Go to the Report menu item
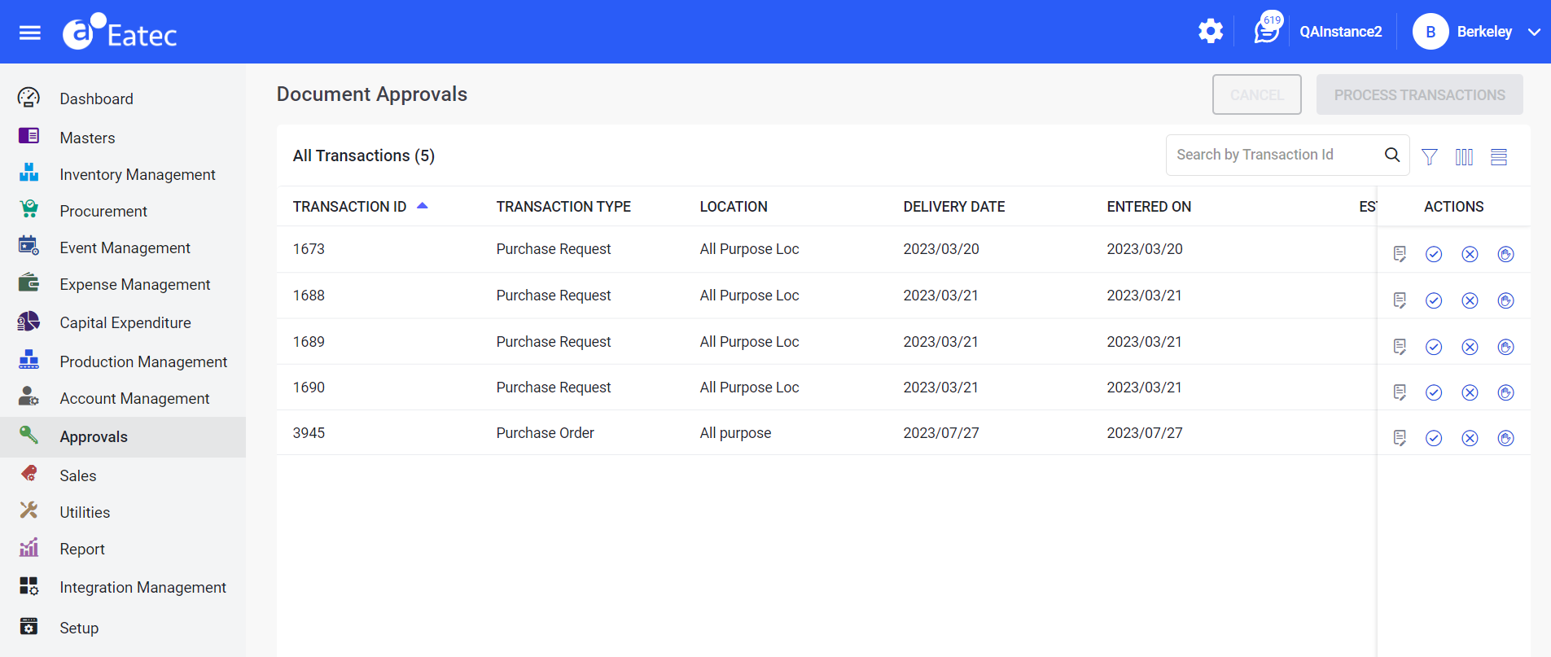 click(82, 549)
